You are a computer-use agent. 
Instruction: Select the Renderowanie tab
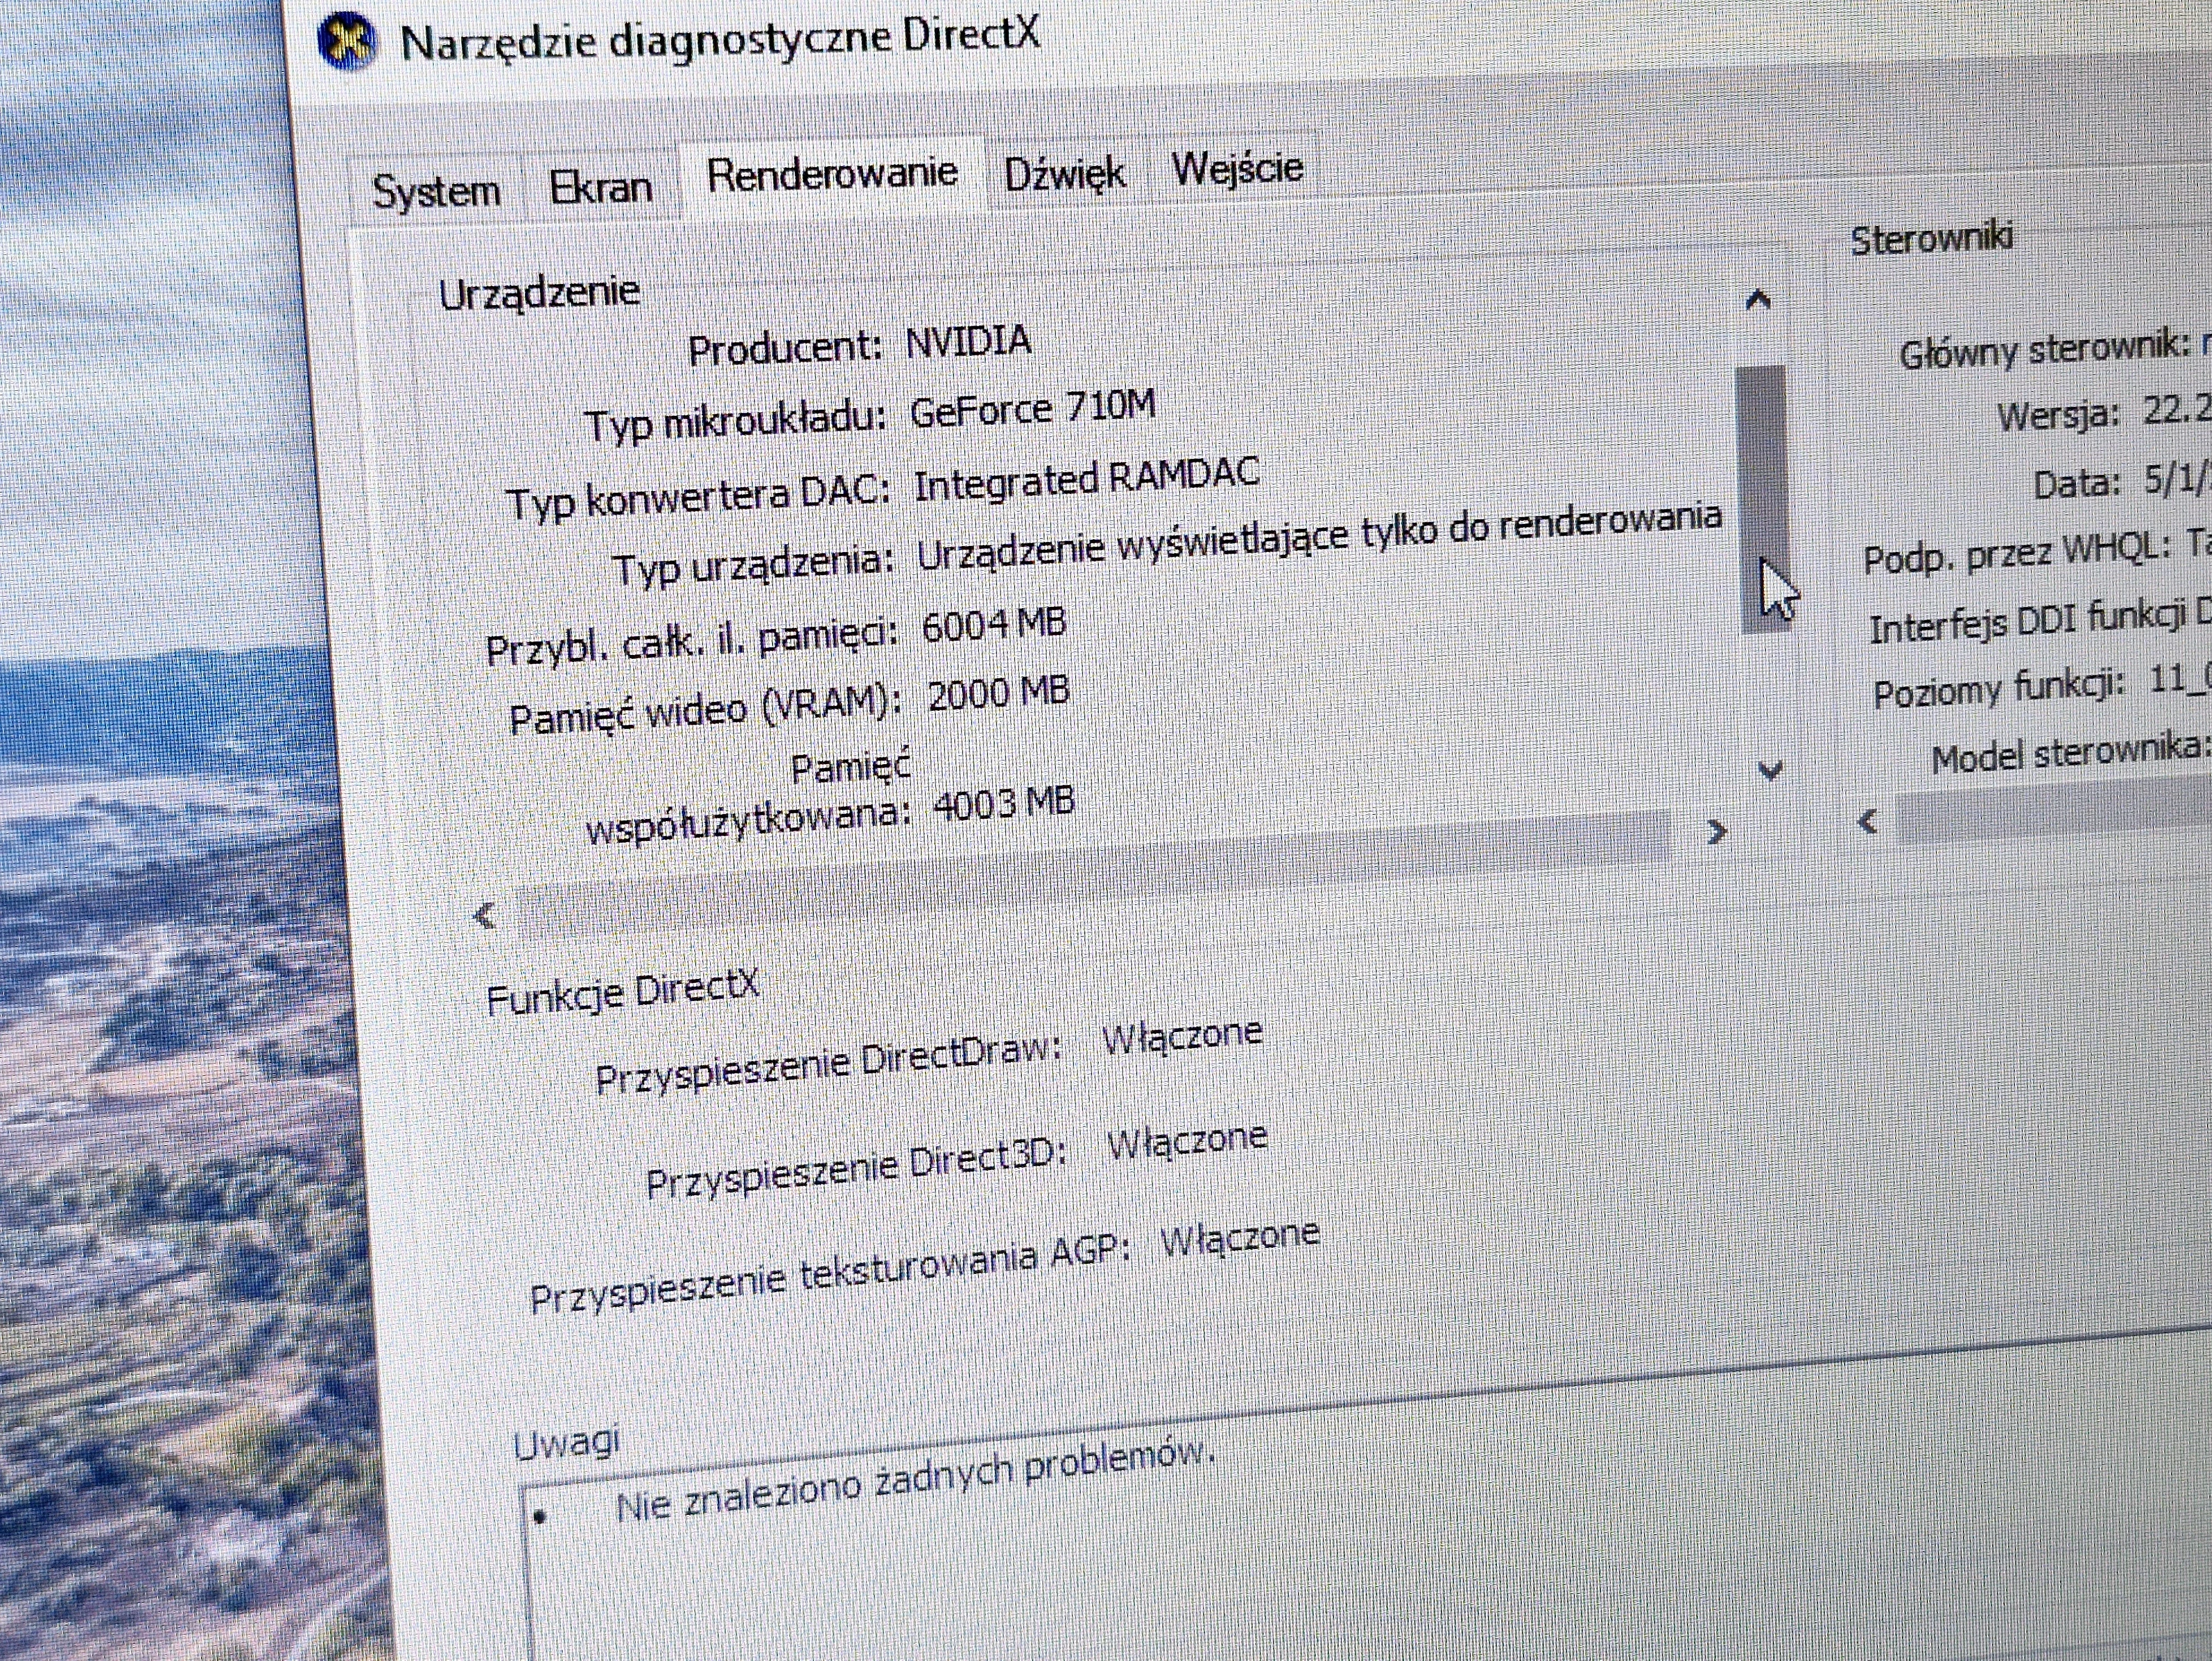[x=831, y=174]
